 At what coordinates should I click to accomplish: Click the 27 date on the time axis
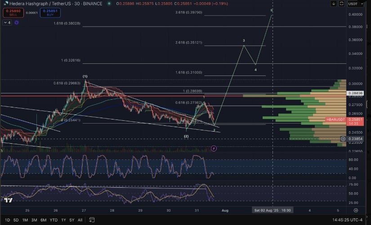click(x=84, y=210)
